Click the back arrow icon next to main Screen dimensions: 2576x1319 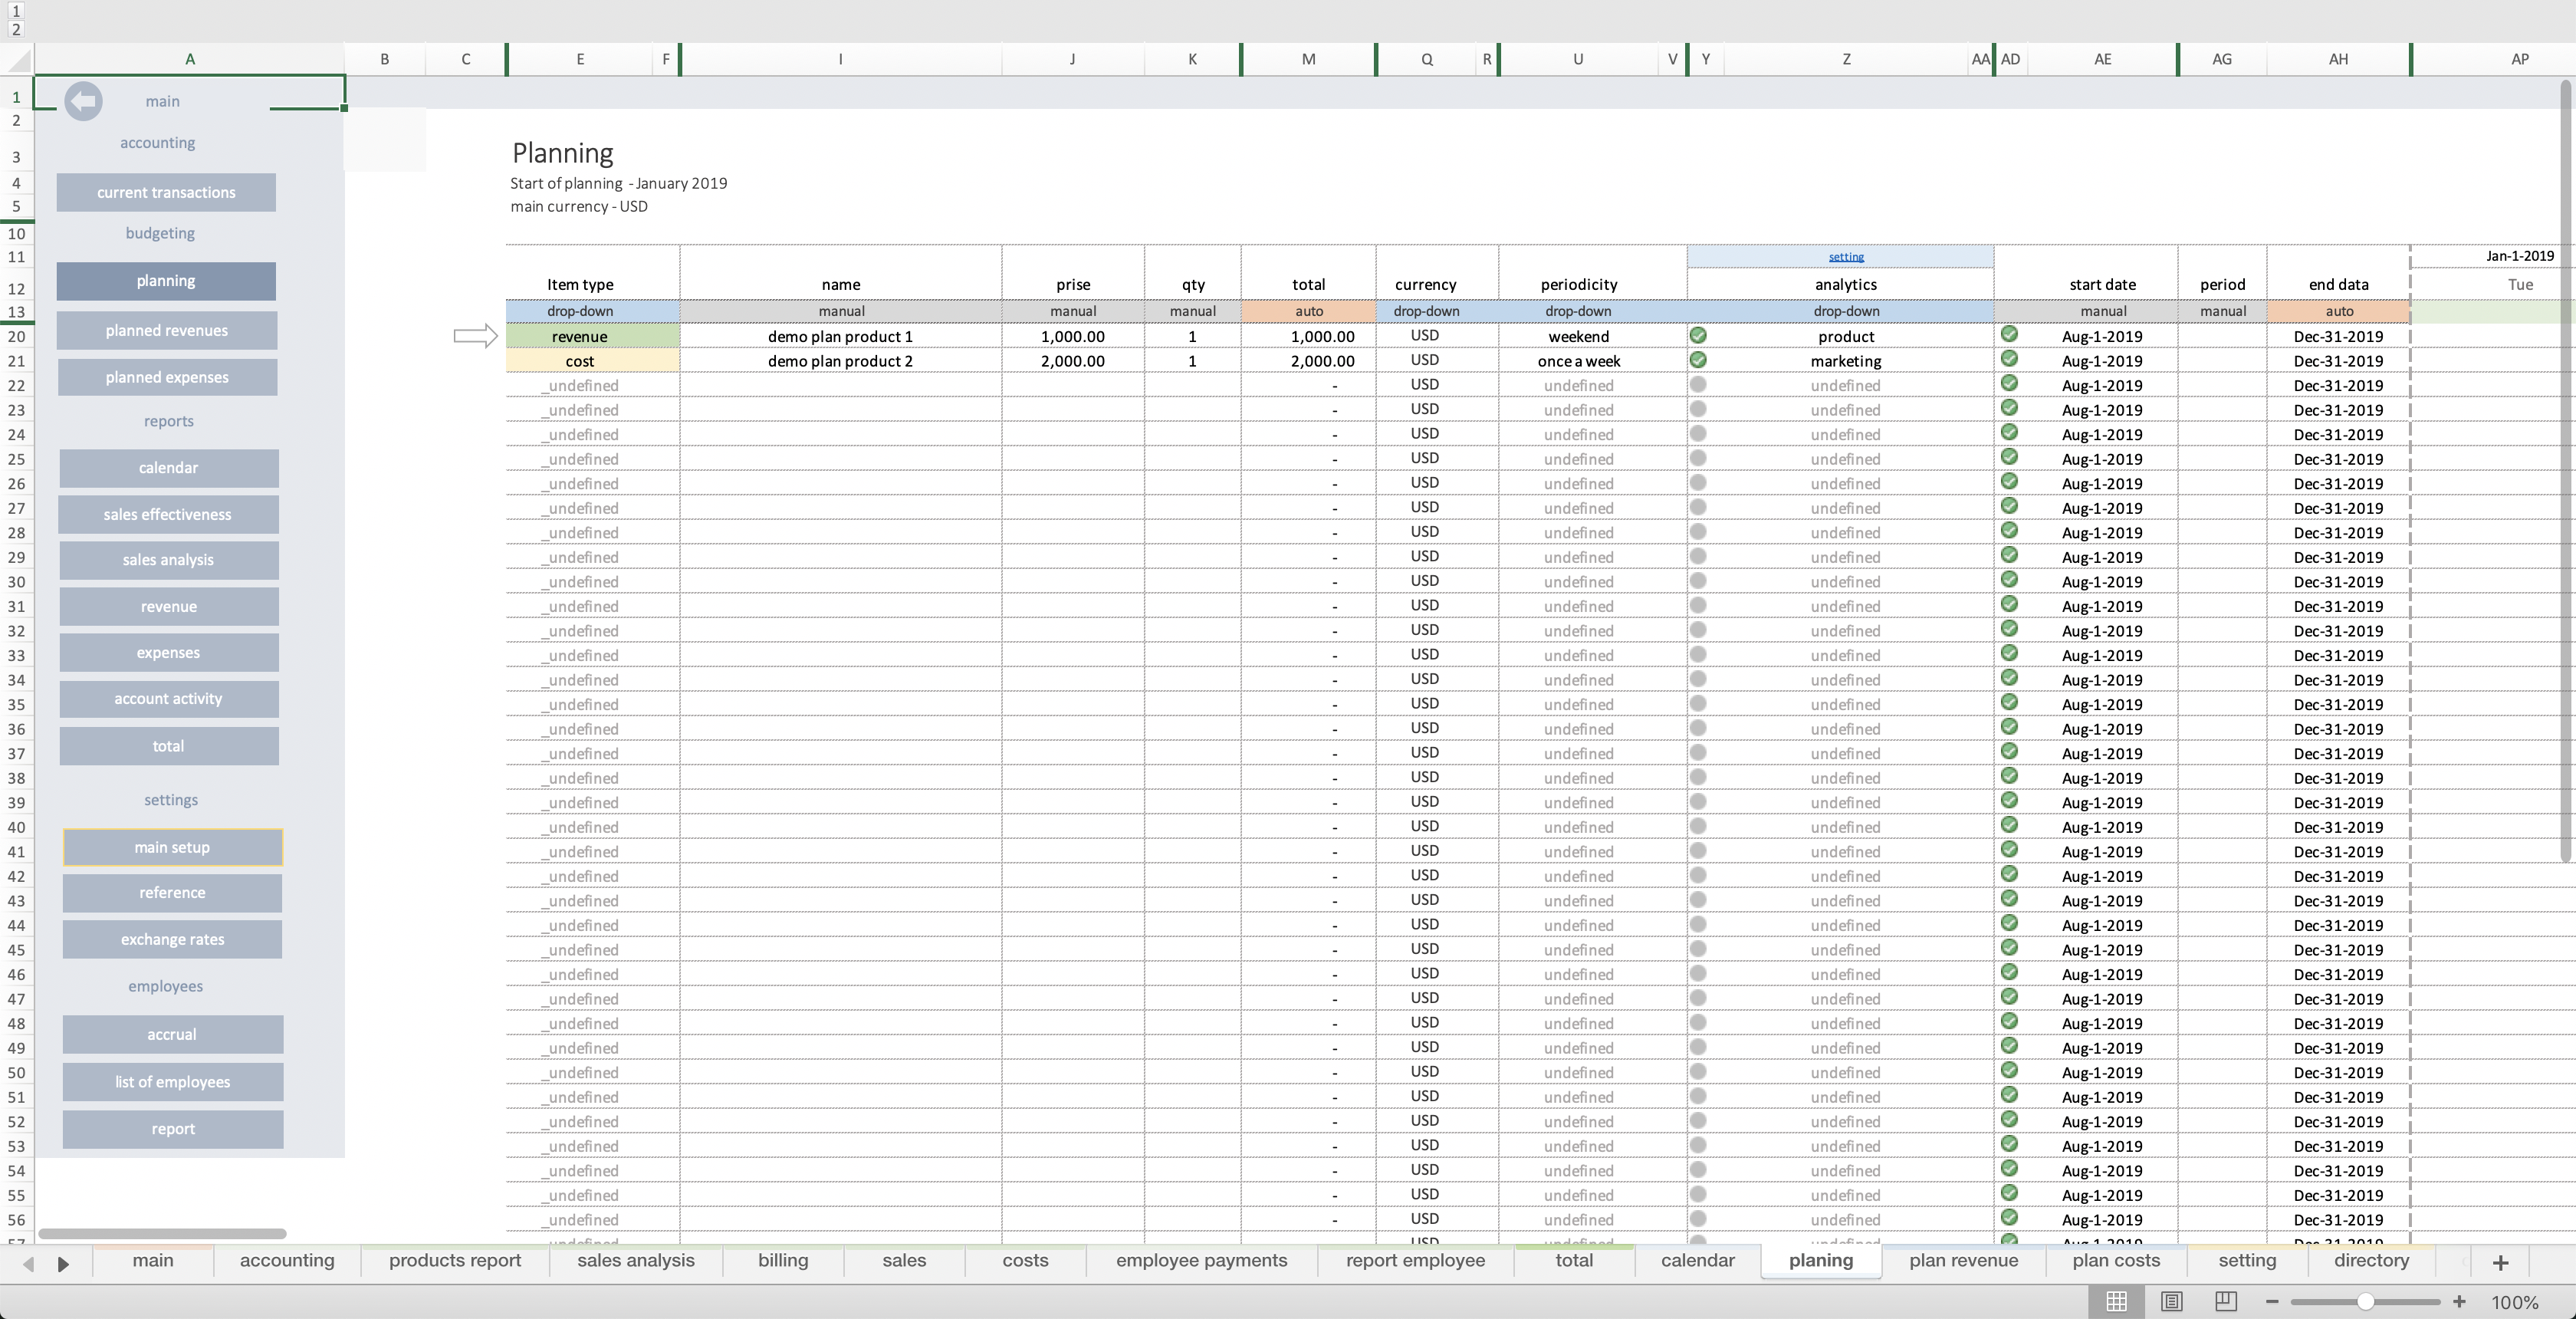83,101
